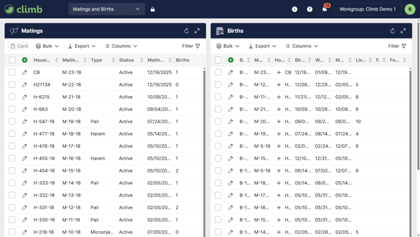Toggle select-all checkbox in Births table
This screenshot has height=237, width=420.
(x=218, y=60)
